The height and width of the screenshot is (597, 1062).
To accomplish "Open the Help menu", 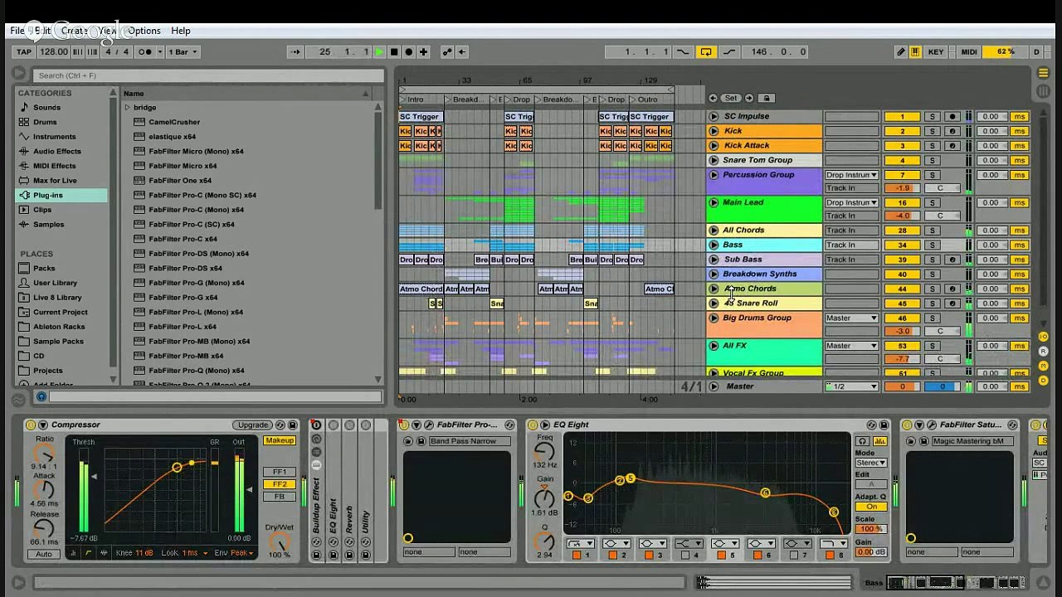I will [x=181, y=31].
